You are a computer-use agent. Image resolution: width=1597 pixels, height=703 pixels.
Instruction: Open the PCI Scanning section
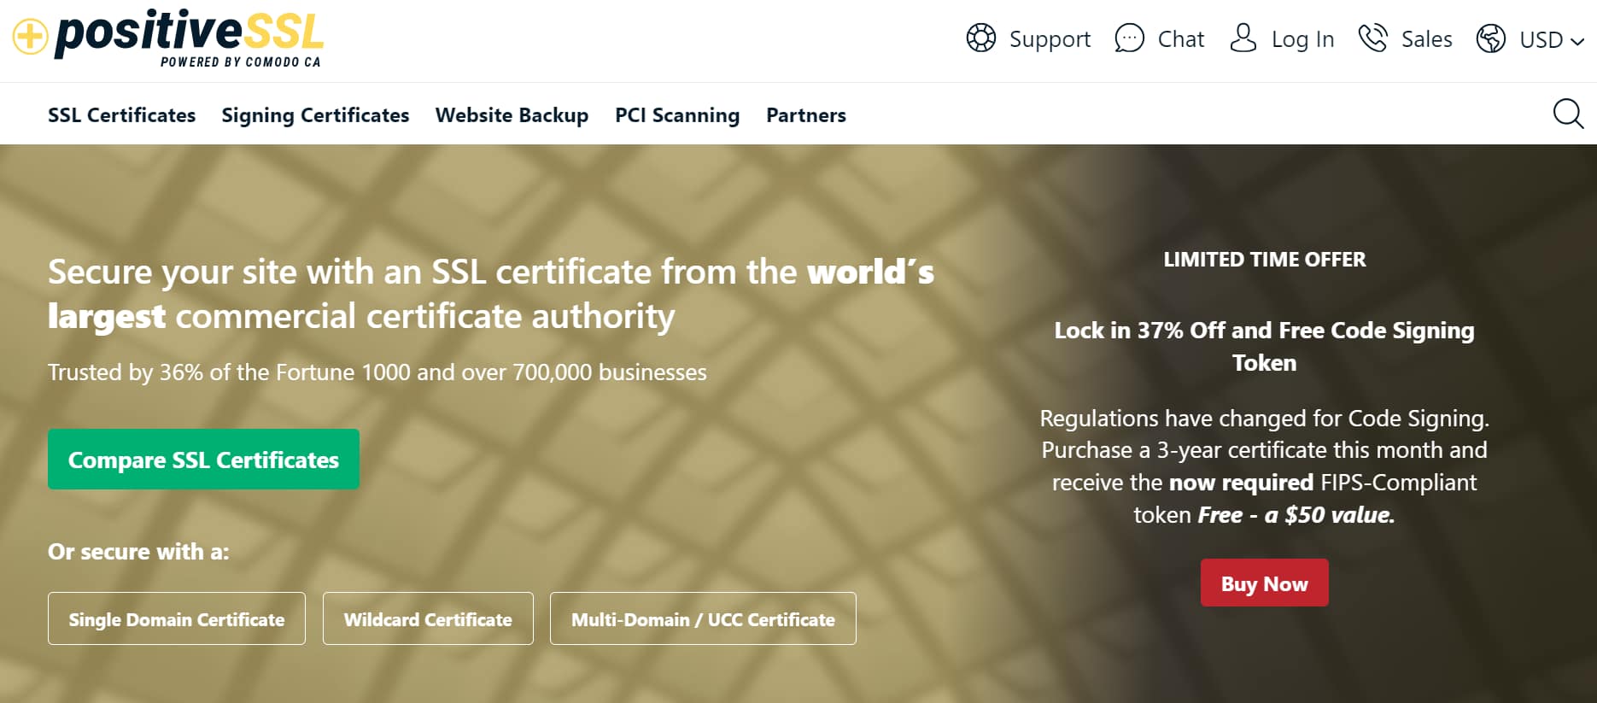coord(676,114)
